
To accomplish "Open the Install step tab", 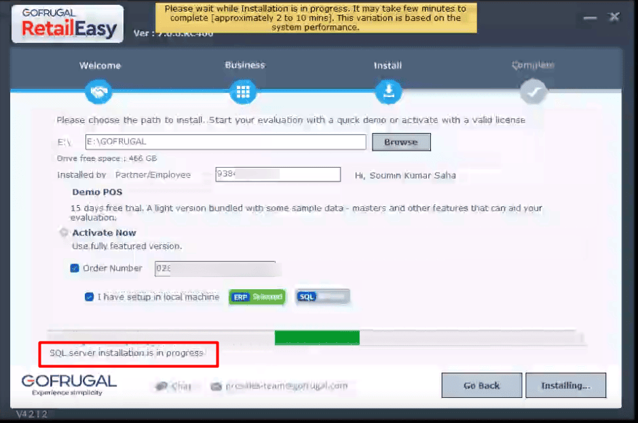I will tap(388, 66).
